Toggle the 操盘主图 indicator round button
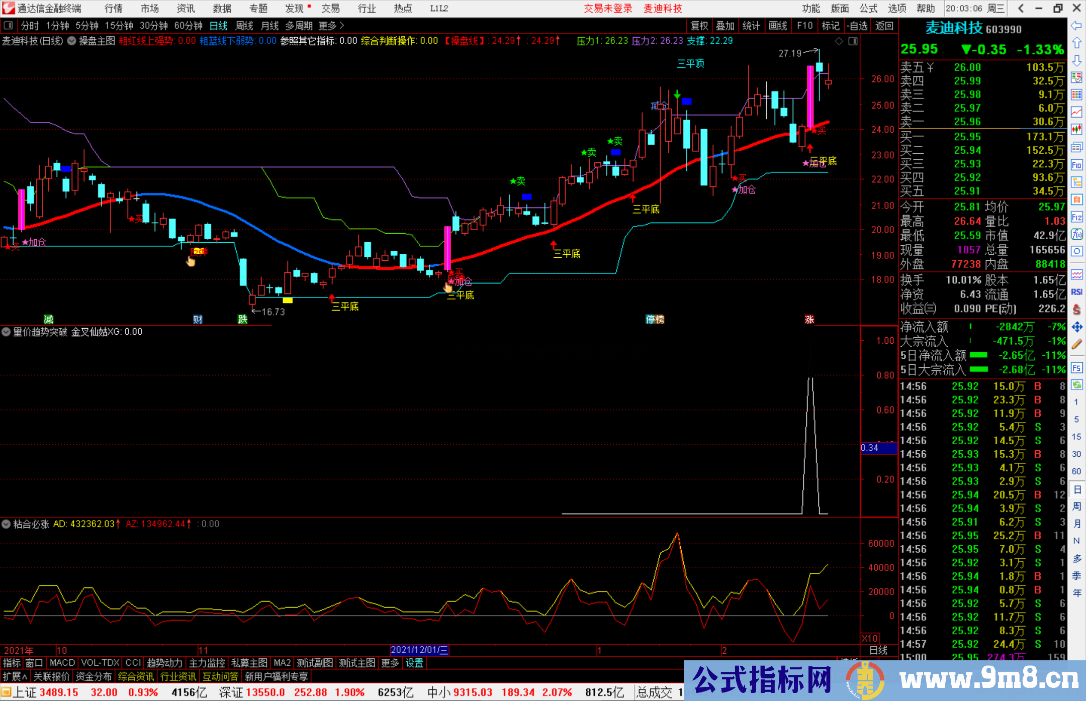 [72, 41]
